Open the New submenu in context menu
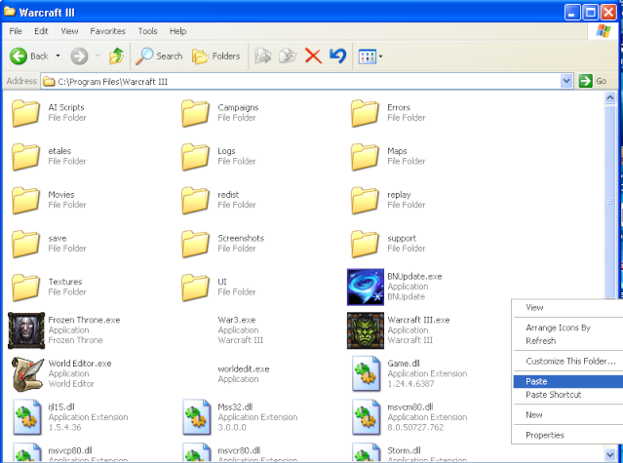 click(568, 415)
